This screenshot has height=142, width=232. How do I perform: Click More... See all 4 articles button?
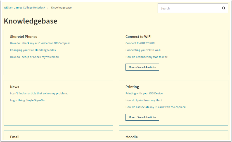142,67
